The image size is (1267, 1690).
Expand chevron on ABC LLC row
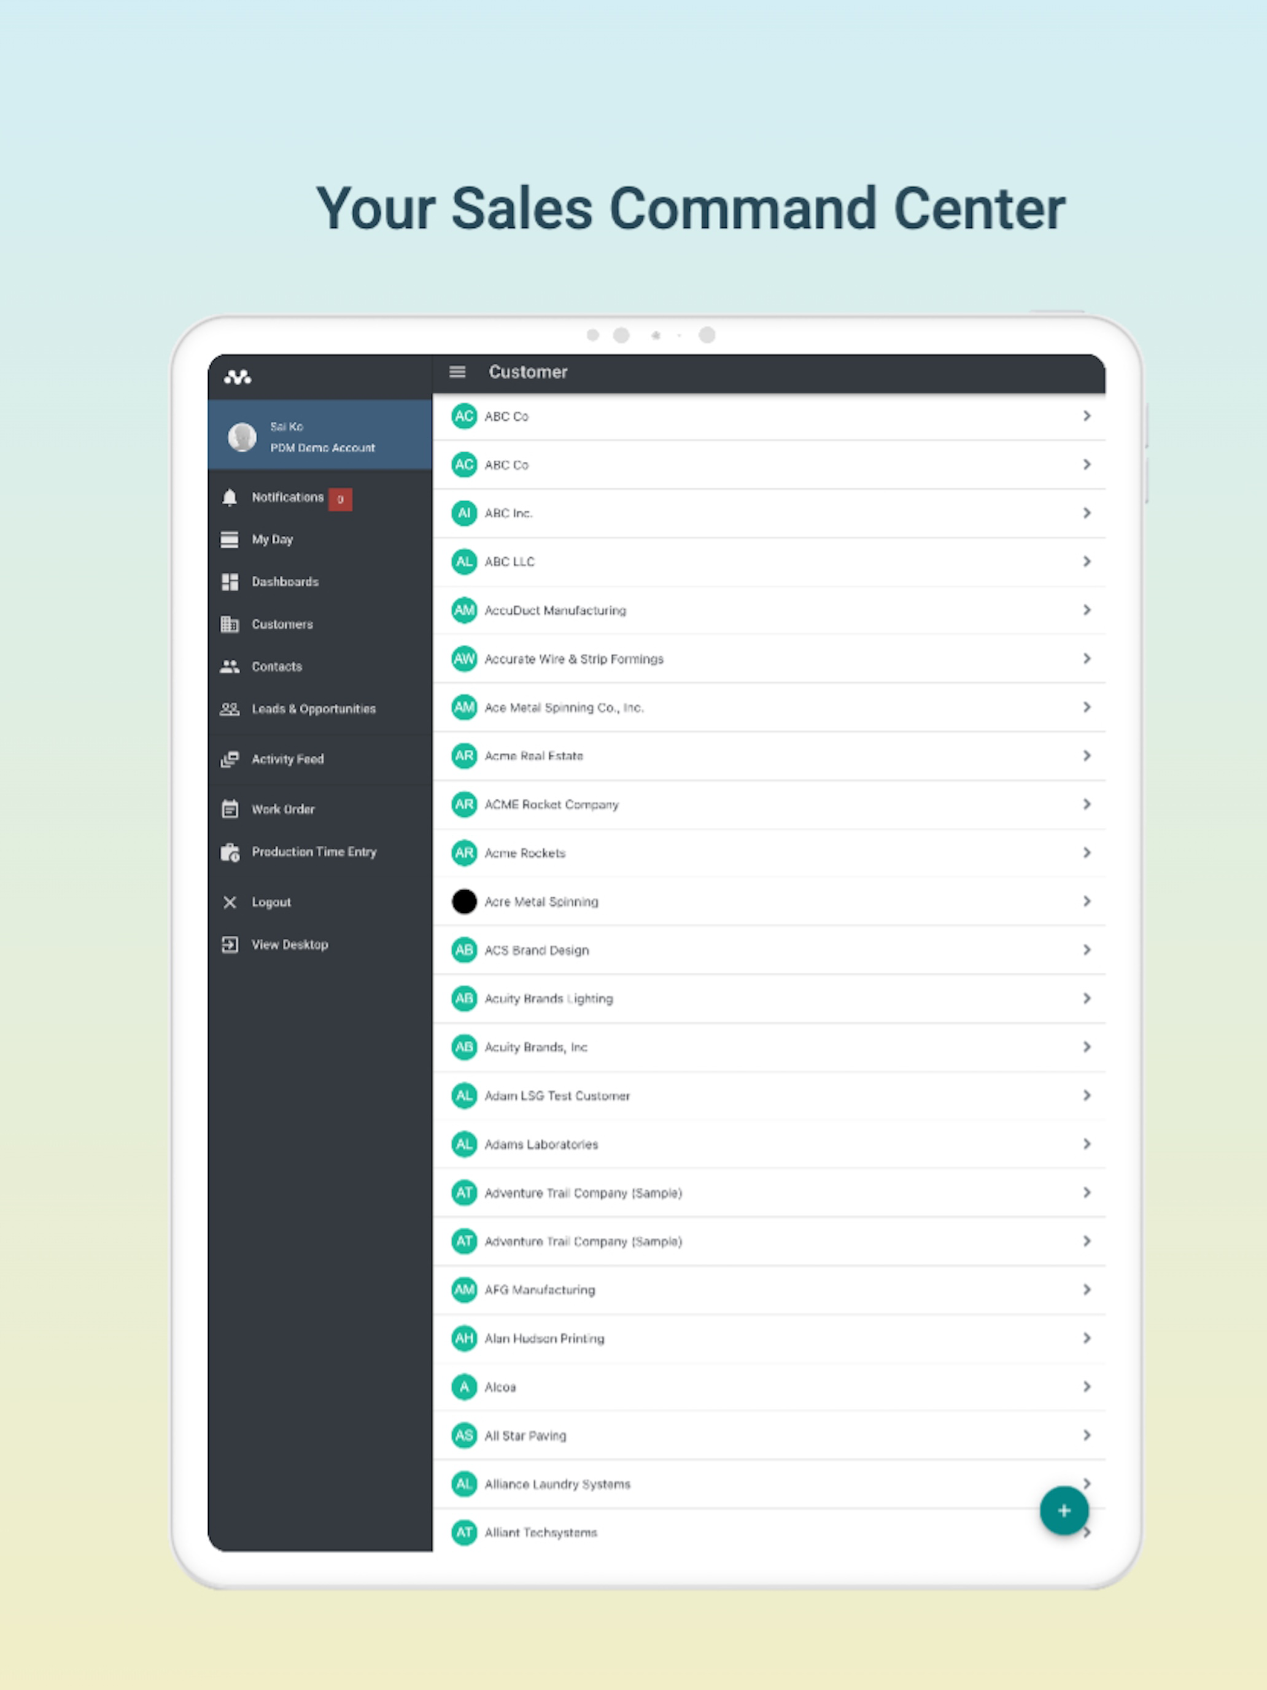(1086, 561)
